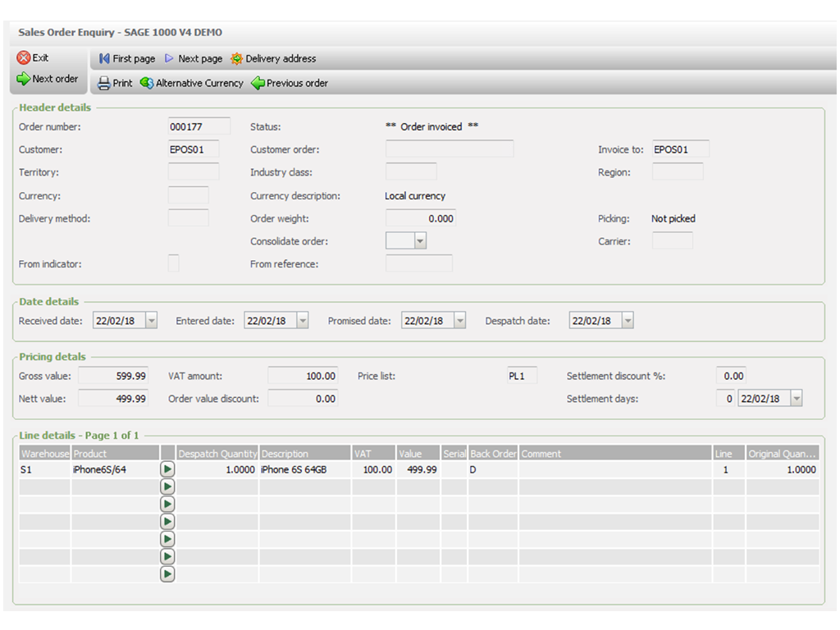Click the iPhone6S/64 product cell

point(115,470)
